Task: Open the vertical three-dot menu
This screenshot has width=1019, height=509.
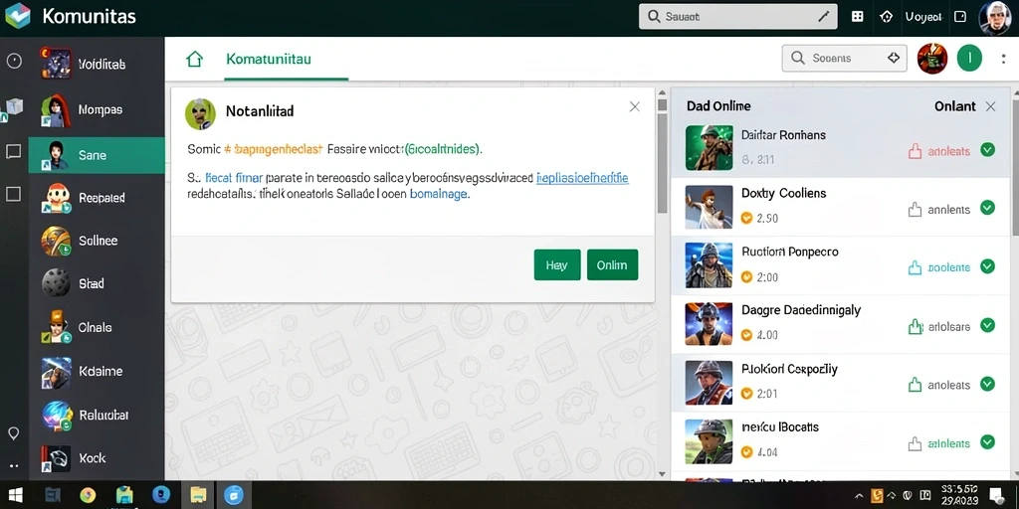Action: click(x=1003, y=59)
